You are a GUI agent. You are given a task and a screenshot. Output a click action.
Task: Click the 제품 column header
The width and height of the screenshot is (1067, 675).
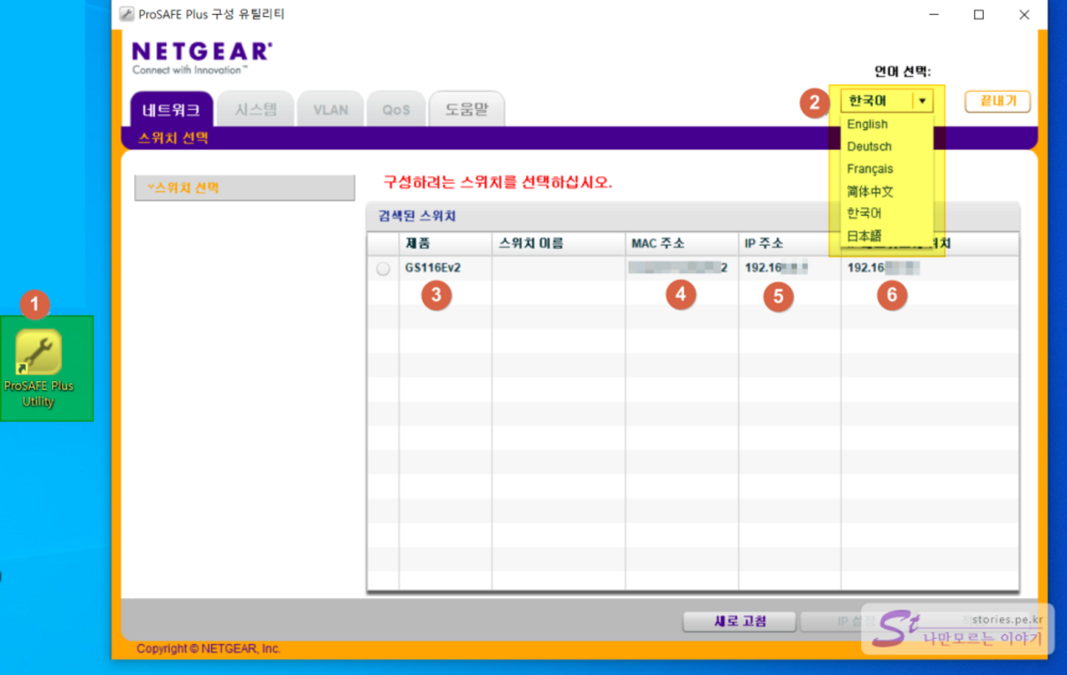pos(445,243)
